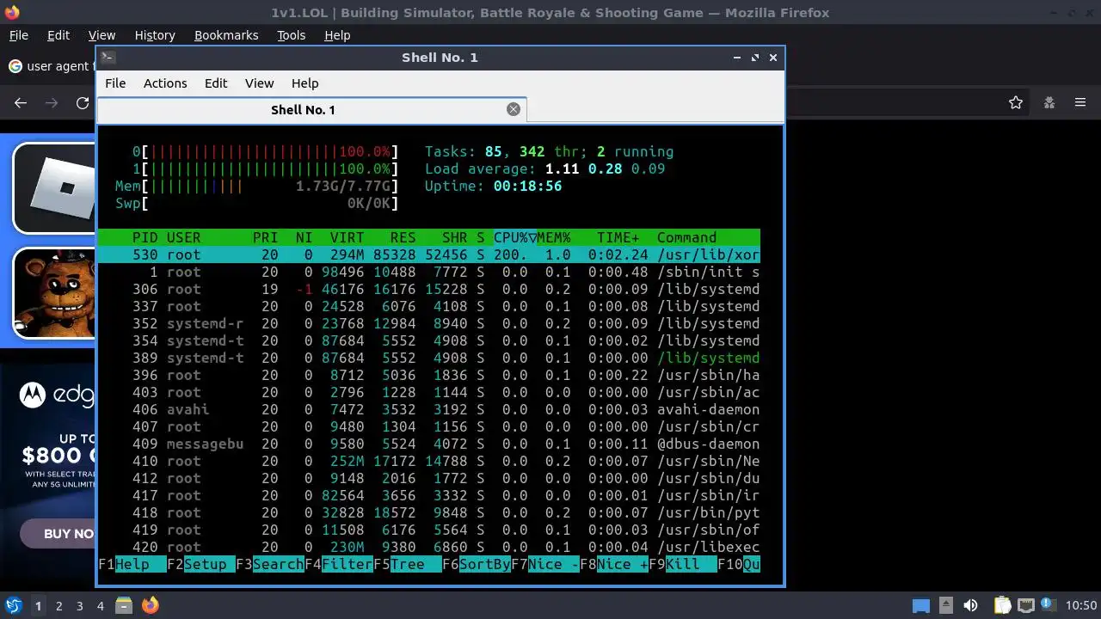Click F4 Filter in htop footer
This screenshot has width=1101, height=619.
[x=339, y=565]
